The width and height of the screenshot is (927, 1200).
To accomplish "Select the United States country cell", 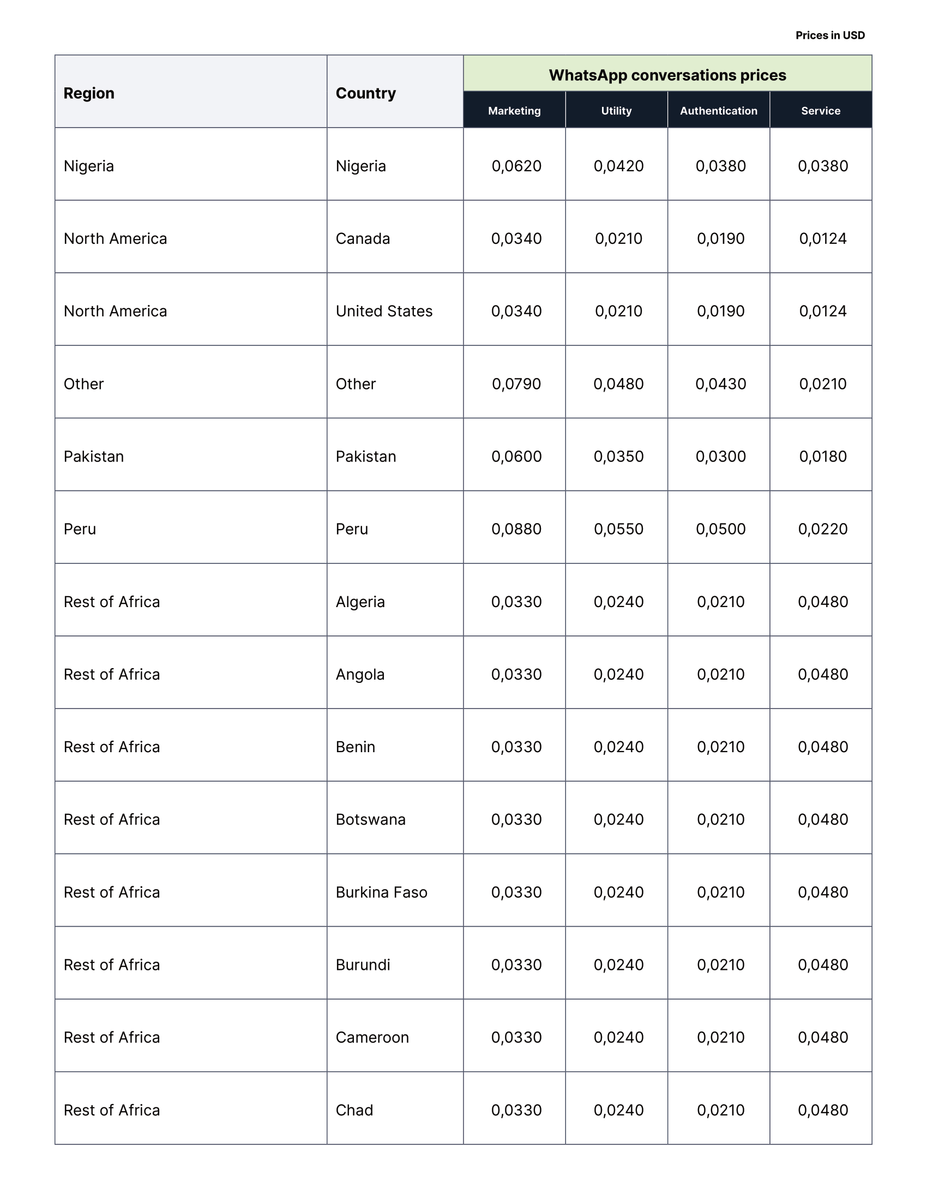I will (384, 311).
